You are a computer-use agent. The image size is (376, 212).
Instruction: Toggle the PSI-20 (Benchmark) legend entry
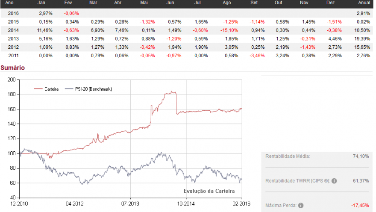coord(88,89)
